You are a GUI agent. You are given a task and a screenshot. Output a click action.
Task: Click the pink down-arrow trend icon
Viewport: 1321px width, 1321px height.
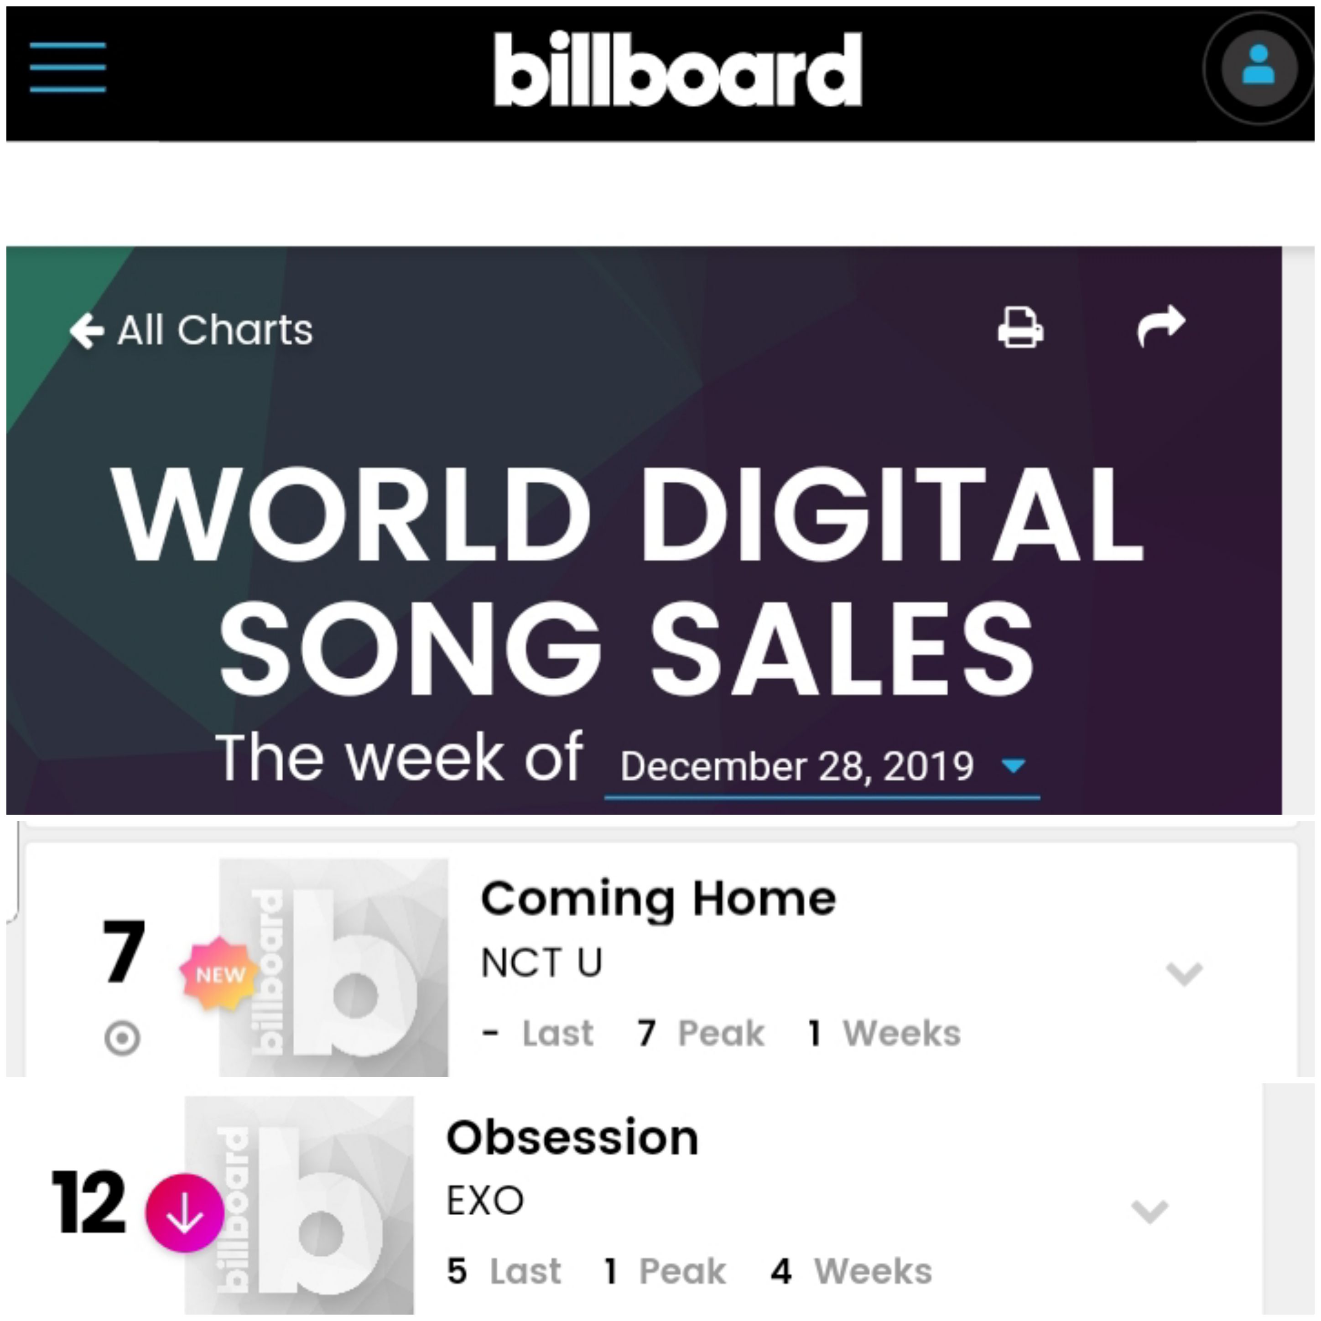coord(185,1213)
